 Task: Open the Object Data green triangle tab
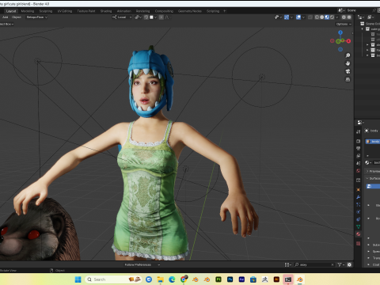pos(359,226)
